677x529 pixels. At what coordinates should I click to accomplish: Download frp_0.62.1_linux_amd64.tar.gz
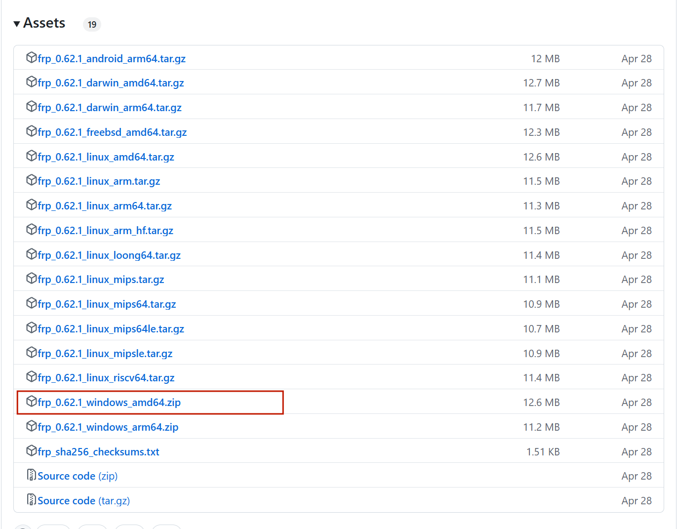[x=106, y=157]
